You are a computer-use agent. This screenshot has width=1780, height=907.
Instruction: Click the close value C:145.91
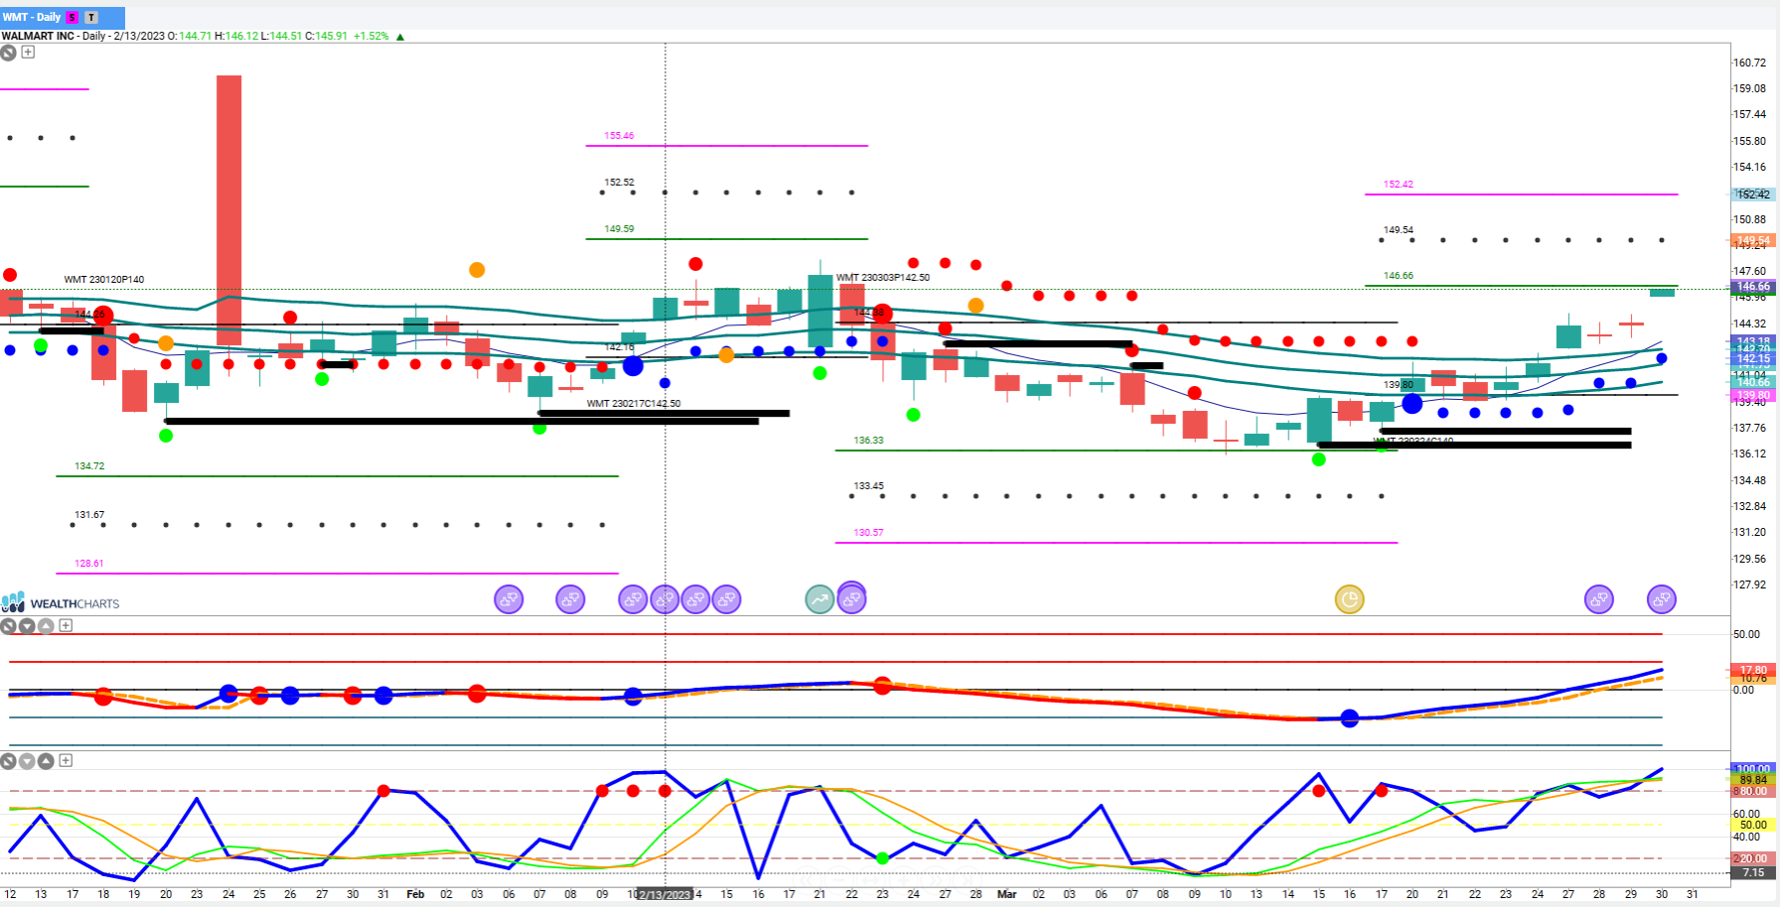(326, 36)
